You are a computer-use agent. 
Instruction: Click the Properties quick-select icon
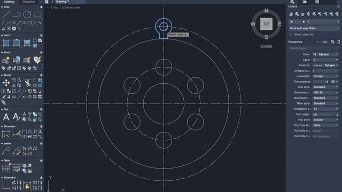point(332,42)
